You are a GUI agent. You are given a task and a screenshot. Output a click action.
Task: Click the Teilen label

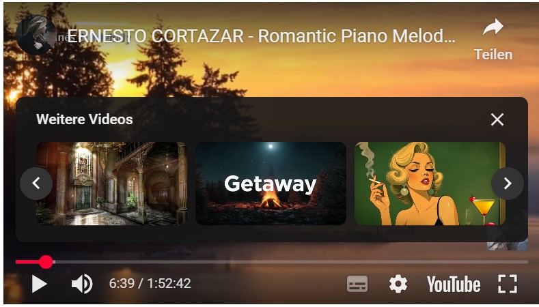493,55
